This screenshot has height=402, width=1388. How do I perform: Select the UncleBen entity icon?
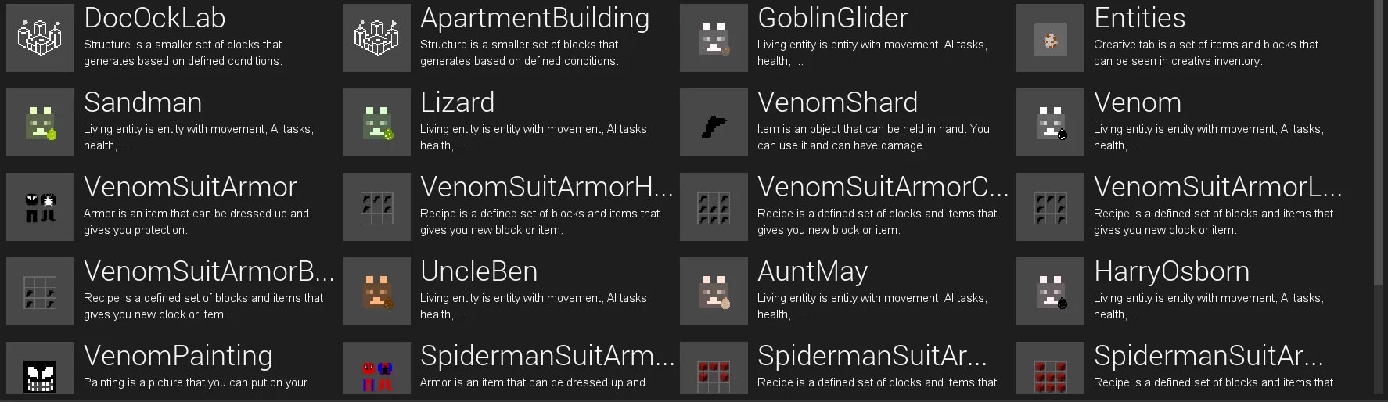coord(376,291)
